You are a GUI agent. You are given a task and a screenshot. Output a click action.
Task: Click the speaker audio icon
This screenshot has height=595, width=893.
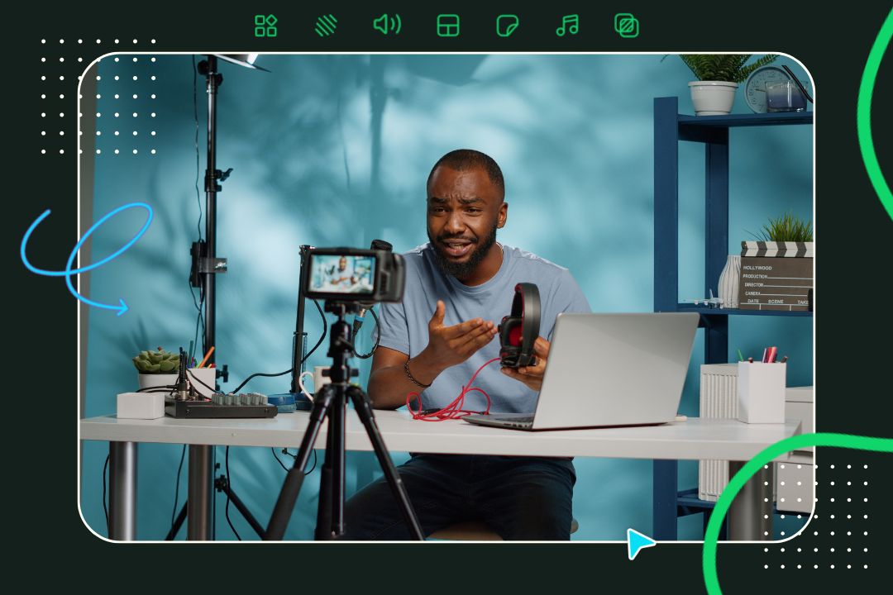[x=386, y=25]
